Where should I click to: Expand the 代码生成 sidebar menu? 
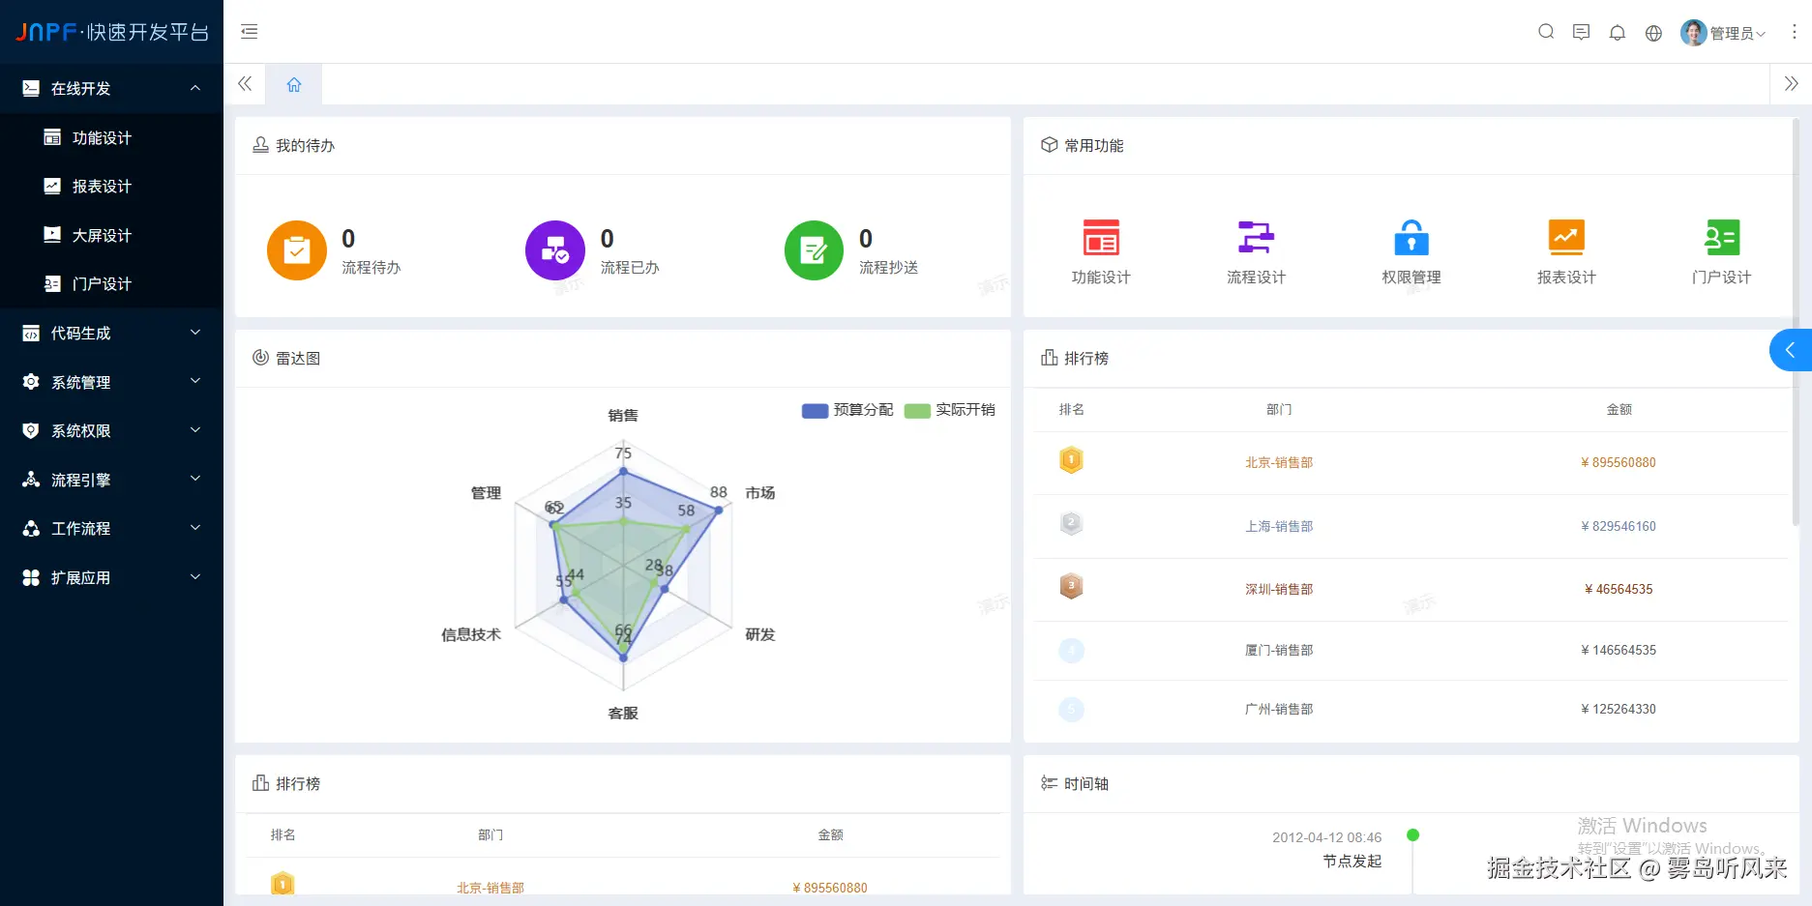click(x=111, y=333)
